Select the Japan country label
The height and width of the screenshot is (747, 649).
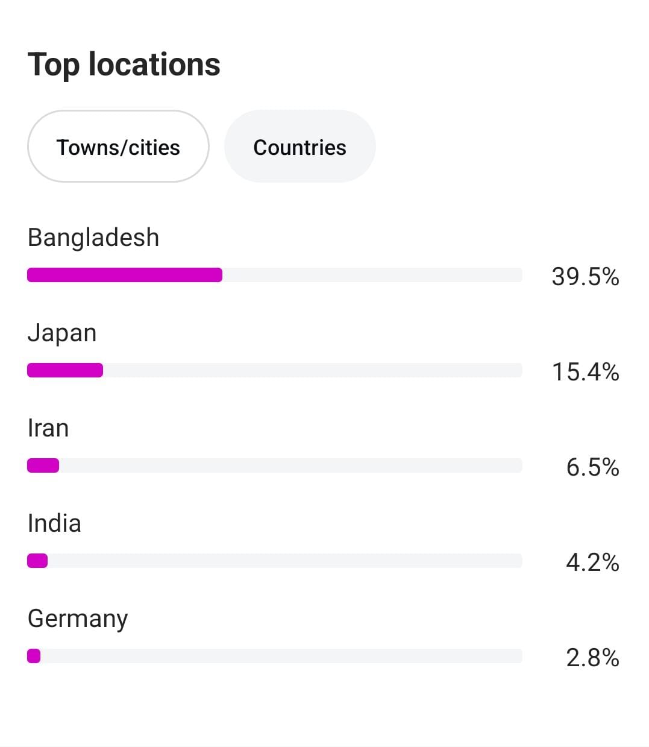[x=62, y=333]
